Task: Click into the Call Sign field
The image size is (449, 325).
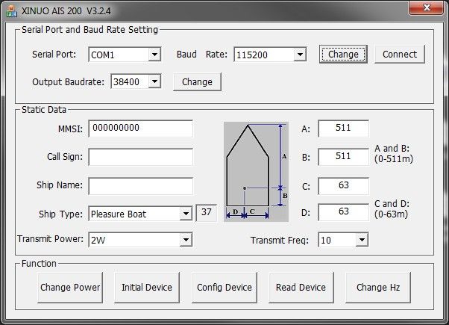Action: pyautogui.click(x=141, y=157)
